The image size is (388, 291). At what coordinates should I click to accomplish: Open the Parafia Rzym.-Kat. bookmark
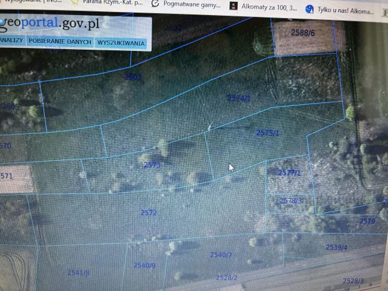pos(113,2)
